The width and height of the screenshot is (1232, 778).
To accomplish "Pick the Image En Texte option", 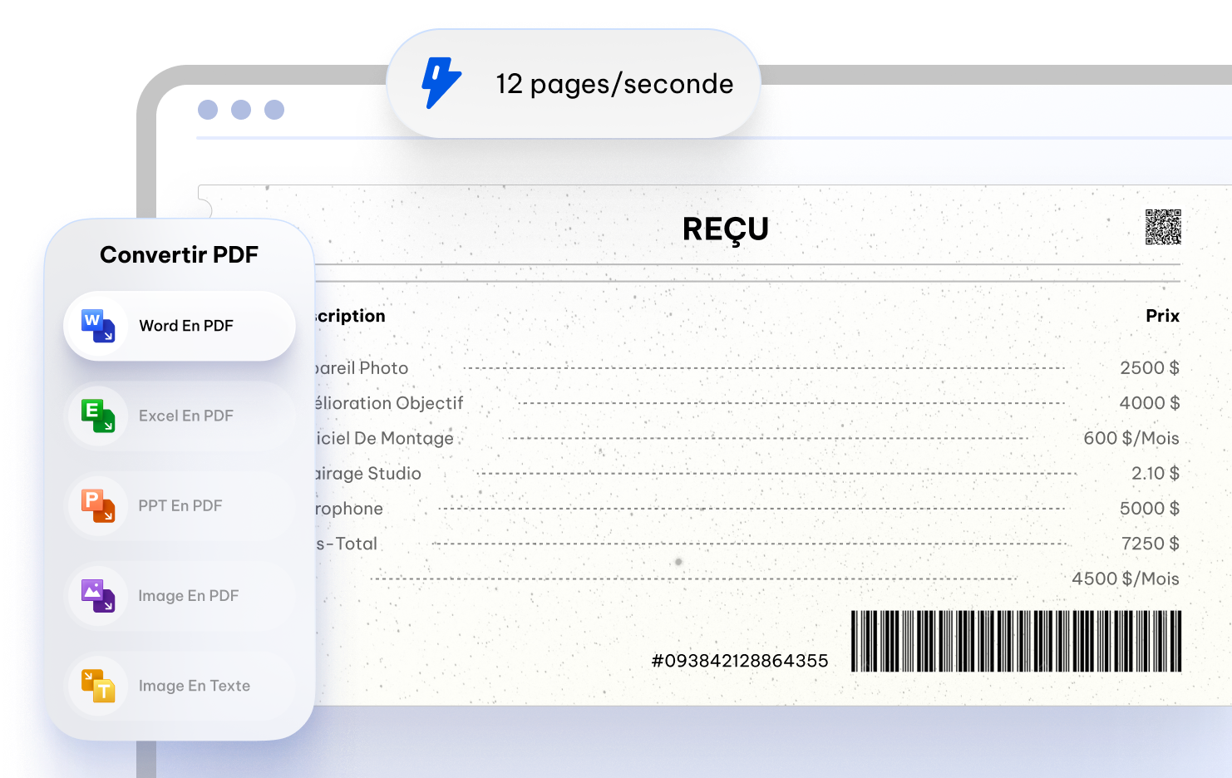I will point(180,686).
